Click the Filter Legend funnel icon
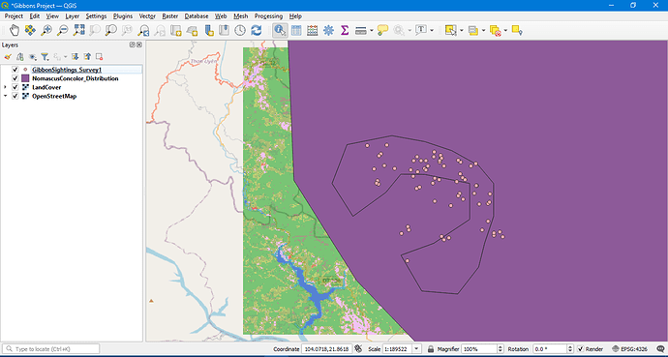 click(x=45, y=56)
